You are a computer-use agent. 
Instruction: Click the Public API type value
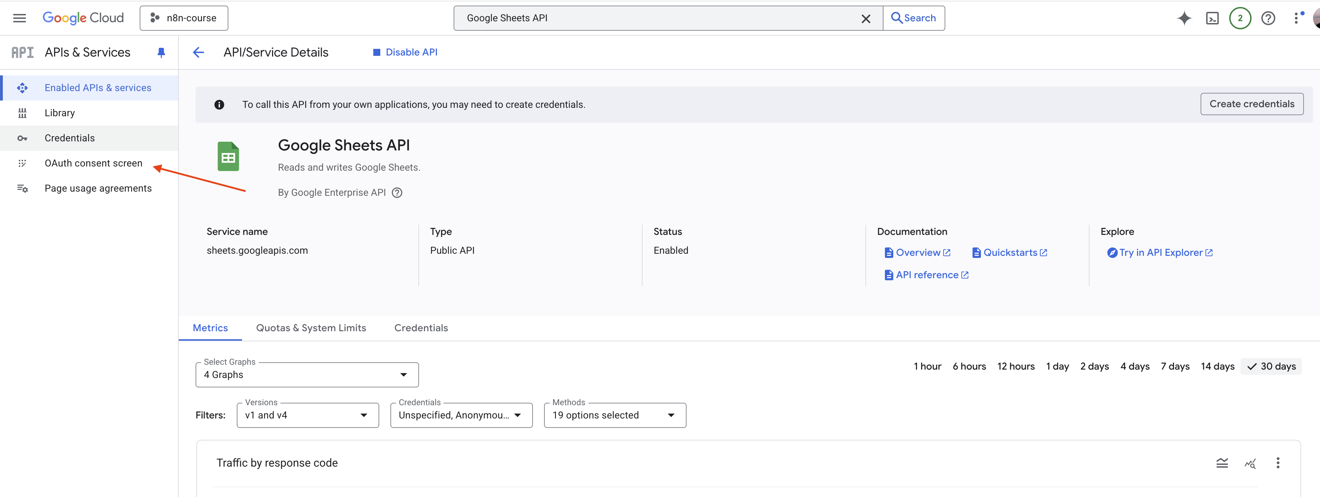tap(452, 251)
